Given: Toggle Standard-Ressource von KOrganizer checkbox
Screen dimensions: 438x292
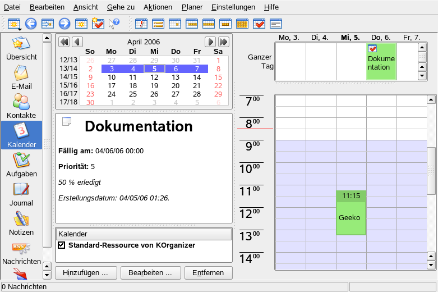Looking at the screenshot, I should 62,245.
